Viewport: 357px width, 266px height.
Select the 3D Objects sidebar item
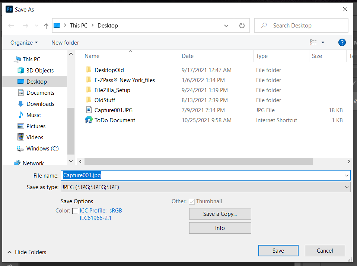(x=40, y=71)
